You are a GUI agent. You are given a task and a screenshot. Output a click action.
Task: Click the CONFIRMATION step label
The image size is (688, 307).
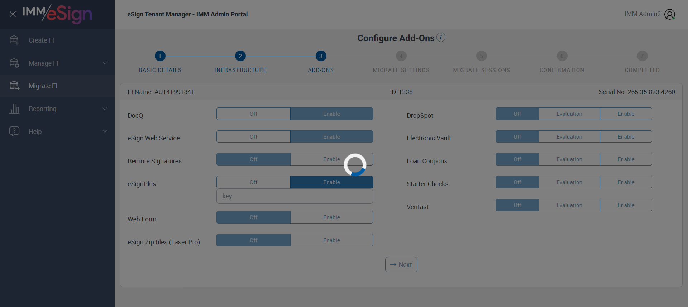coord(562,70)
